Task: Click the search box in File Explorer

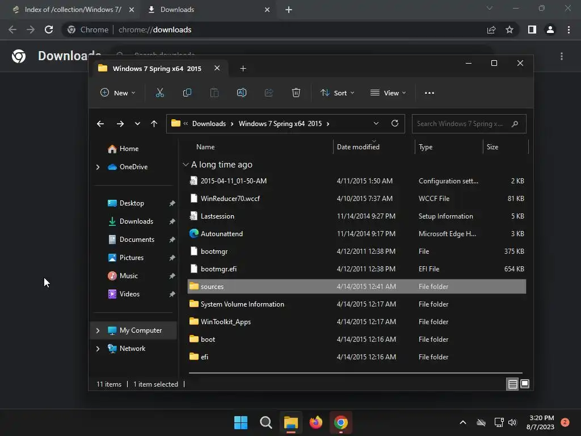Action: [469, 124]
